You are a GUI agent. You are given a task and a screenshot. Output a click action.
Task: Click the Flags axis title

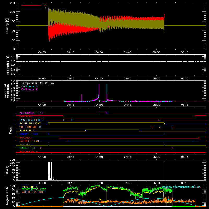tap(10, 130)
